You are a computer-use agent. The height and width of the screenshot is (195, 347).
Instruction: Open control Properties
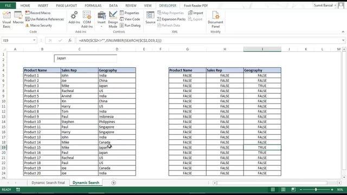[130, 13]
